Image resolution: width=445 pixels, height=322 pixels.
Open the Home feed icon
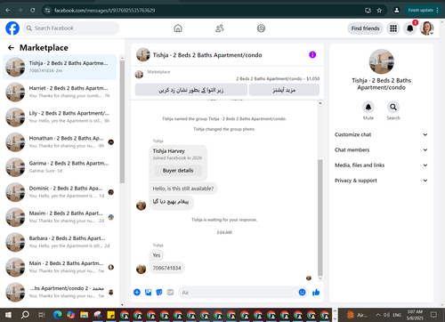(178, 28)
